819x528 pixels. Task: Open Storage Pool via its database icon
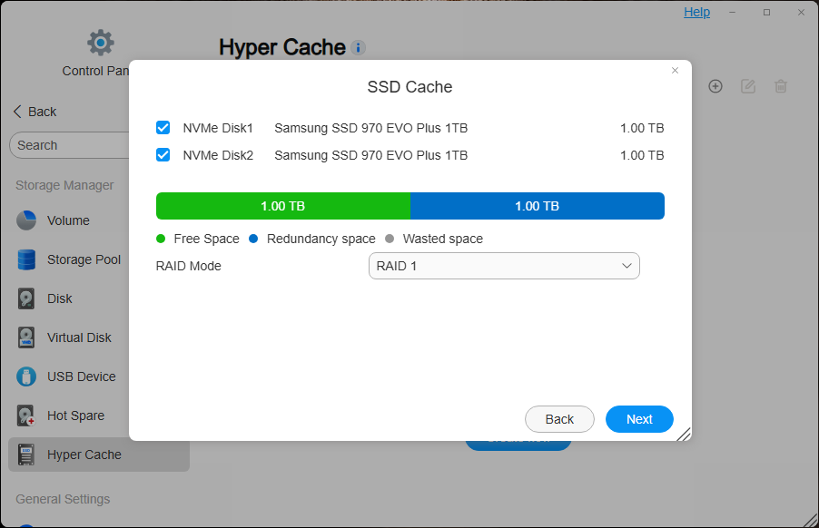pyautogui.click(x=27, y=259)
